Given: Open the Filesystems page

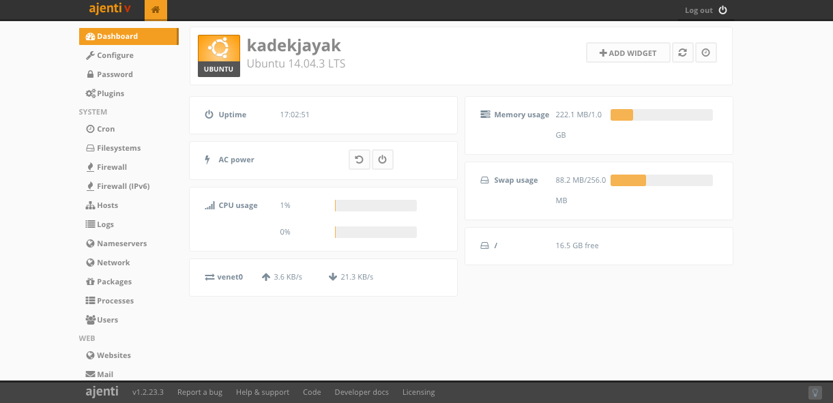Looking at the screenshot, I should tap(119, 148).
